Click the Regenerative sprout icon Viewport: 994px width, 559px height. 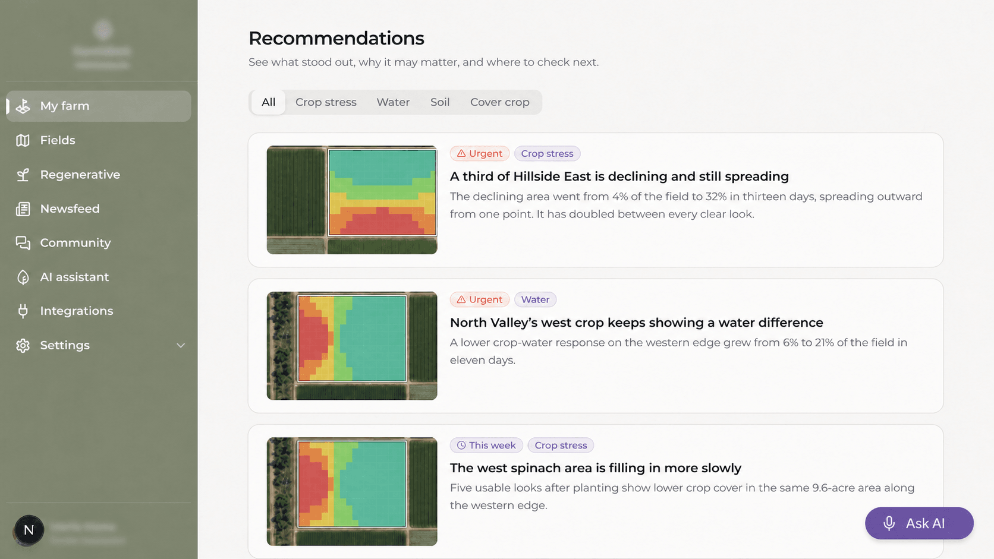point(23,175)
